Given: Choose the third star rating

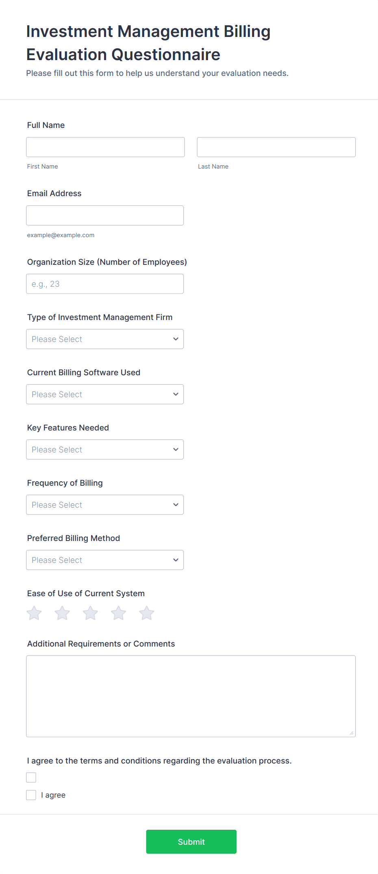Looking at the screenshot, I should pos(90,613).
